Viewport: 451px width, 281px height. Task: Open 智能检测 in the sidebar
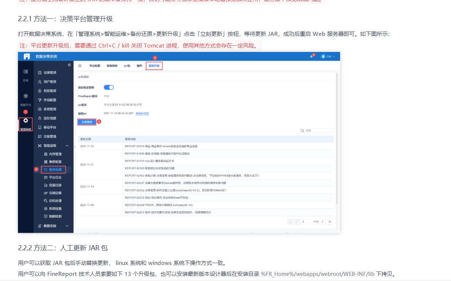53,216
